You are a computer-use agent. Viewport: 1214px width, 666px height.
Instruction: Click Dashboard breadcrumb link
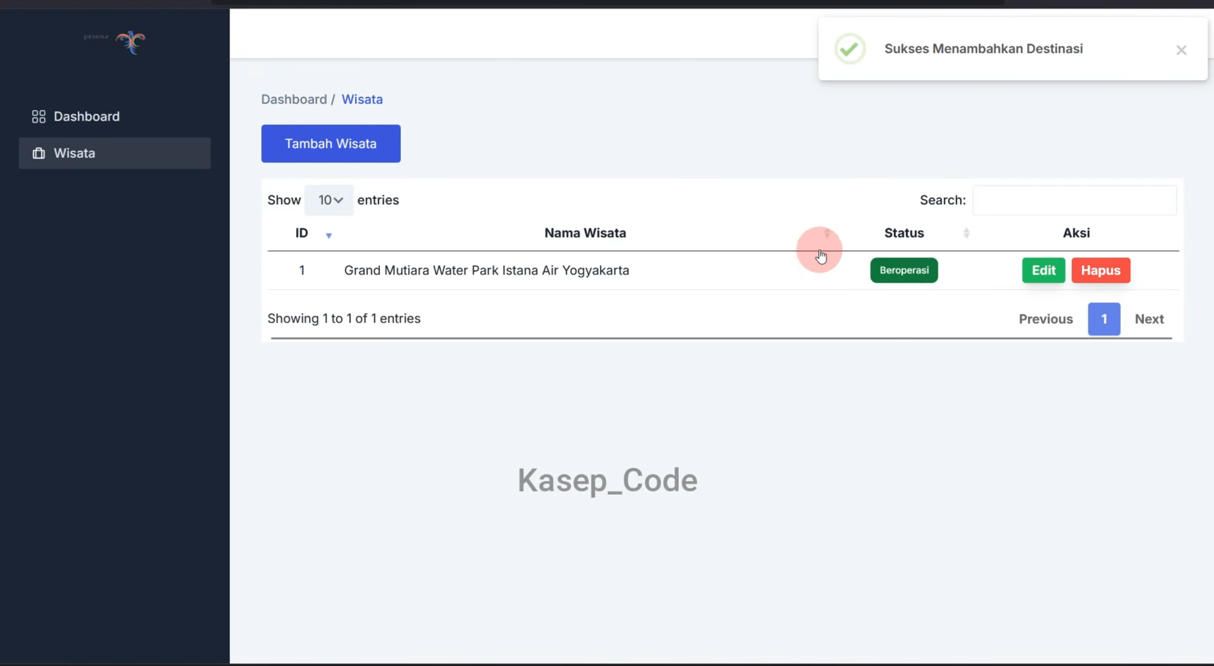294,99
